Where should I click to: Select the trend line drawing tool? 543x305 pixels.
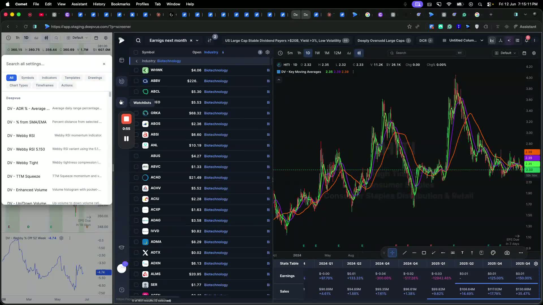pos(405,253)
